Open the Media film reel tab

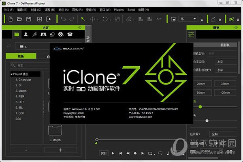61,35
